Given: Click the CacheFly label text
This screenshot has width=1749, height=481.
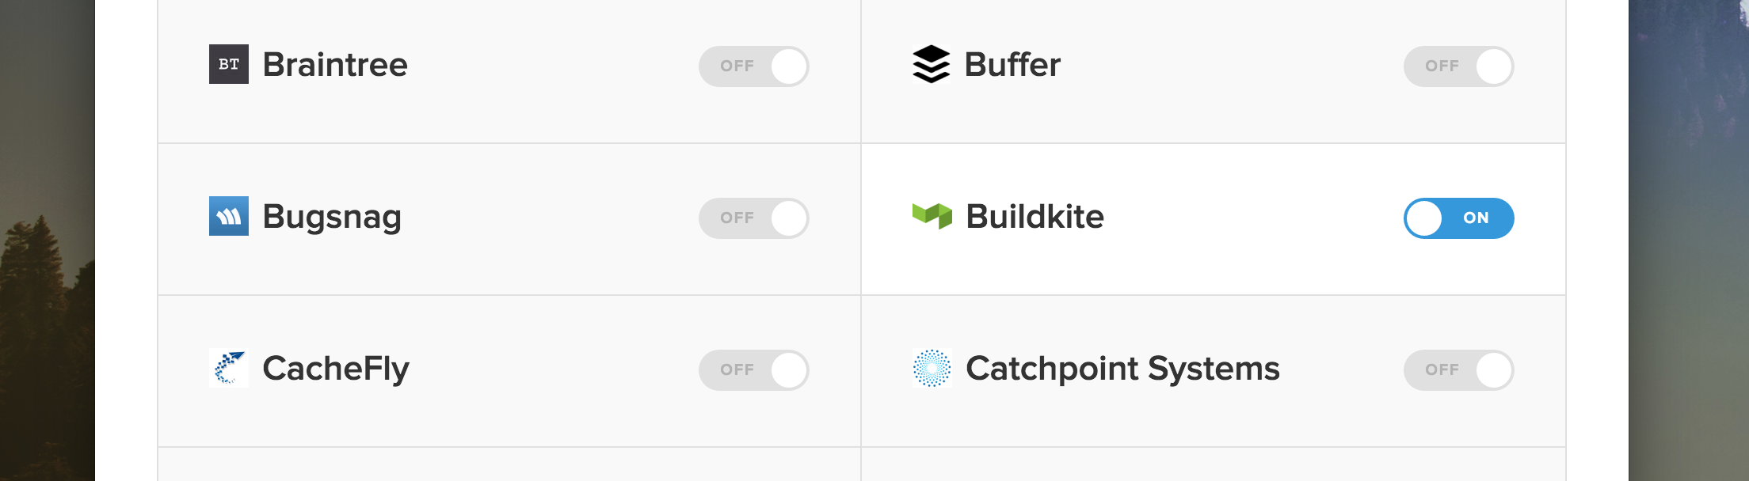Looking at the screenshot, I should click(x=336, y=367).
